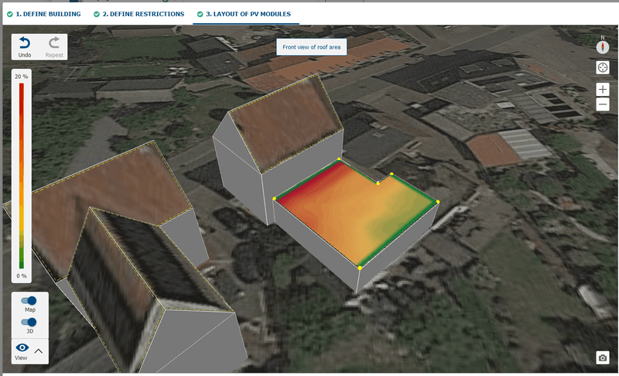Open the 1. Define Building tab
Viewport: 619px width, 376px height.
click(44, 14)
